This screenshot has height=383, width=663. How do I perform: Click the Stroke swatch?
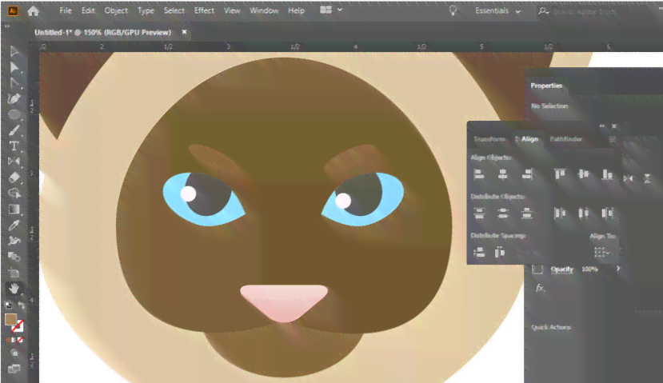pos(18,326)
